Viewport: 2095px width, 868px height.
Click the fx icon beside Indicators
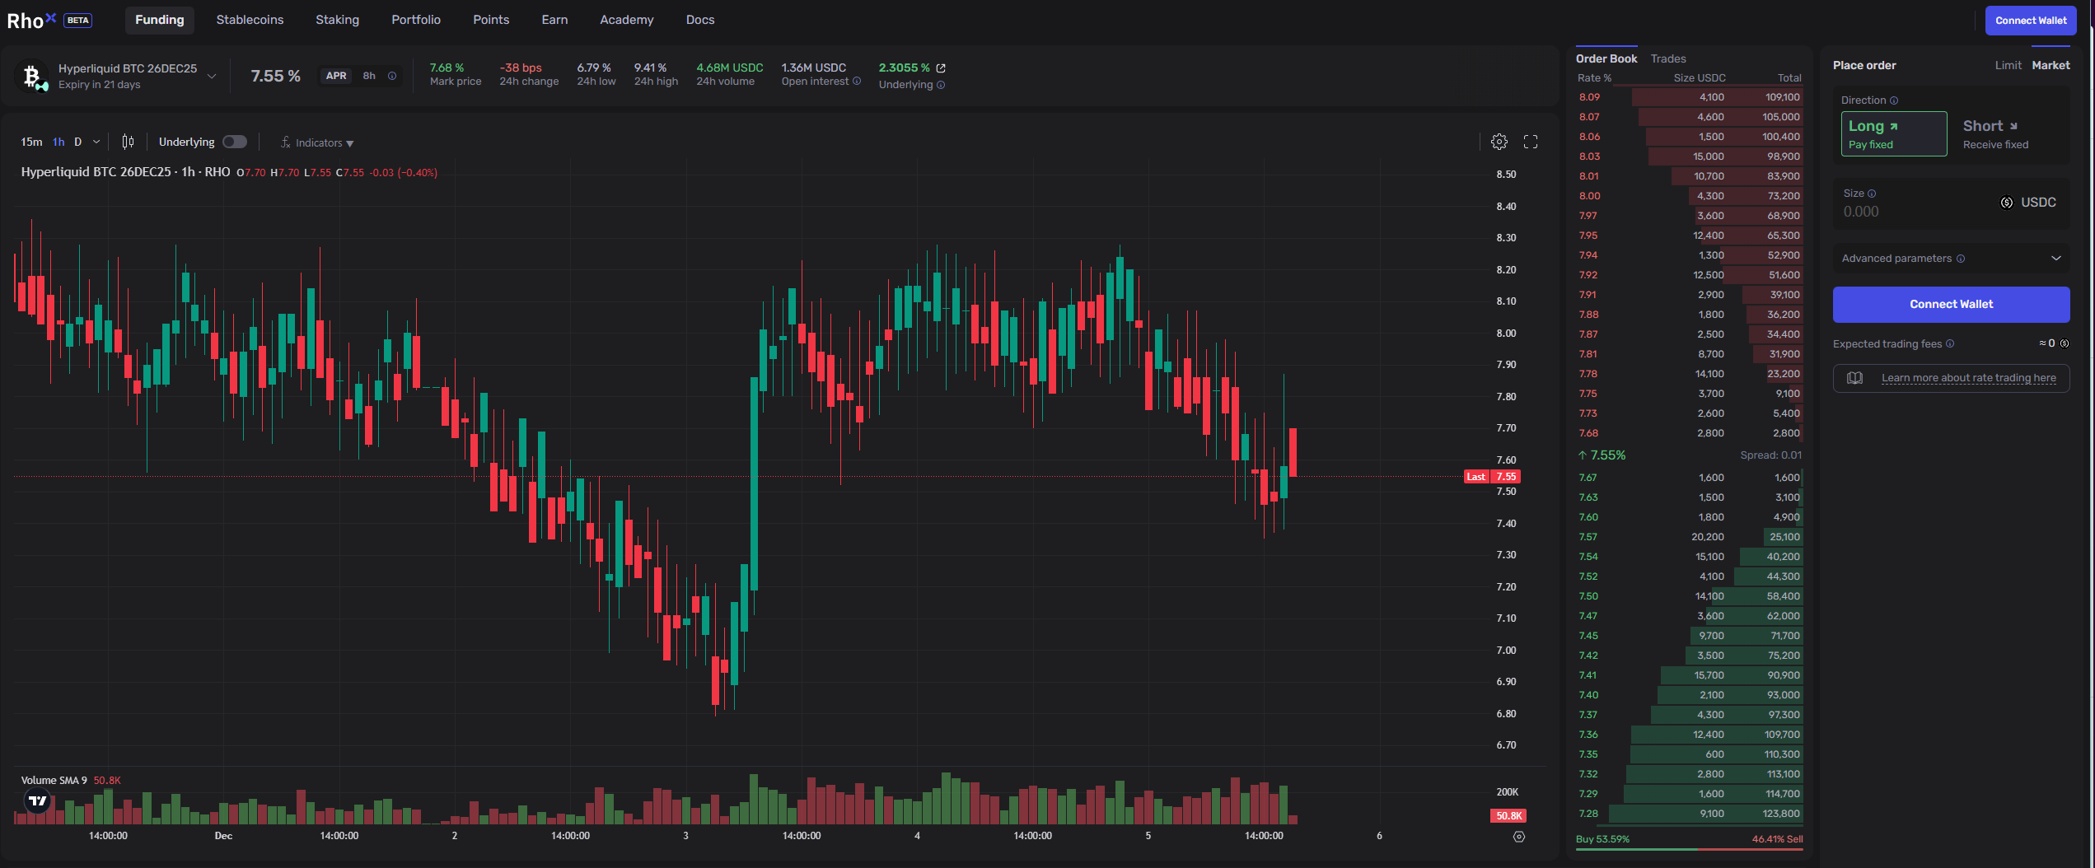pos(285,142)
